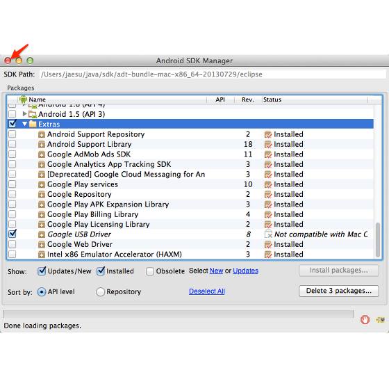Click the red stop hand icon
Image resolution: width=389 pixels, height=377 pixels.
(x=365, y=320)
